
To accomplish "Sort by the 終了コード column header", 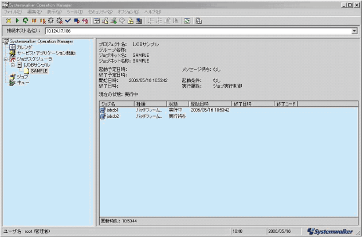I will pos(286,104).
